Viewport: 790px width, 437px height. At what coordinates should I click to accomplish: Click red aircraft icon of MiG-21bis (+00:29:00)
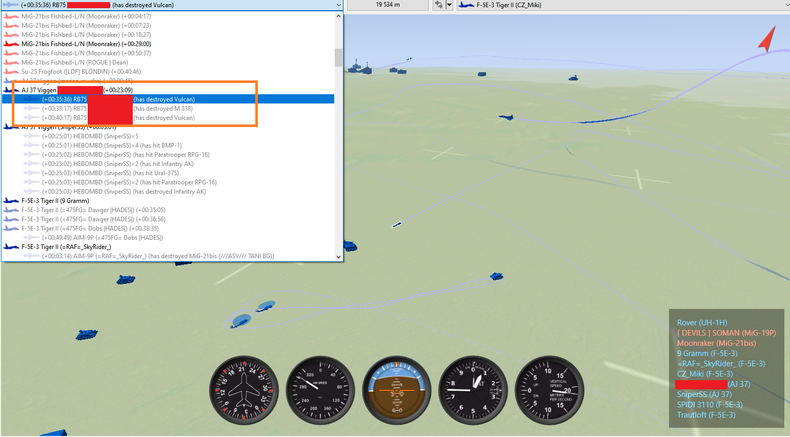(x=11, y=44)
